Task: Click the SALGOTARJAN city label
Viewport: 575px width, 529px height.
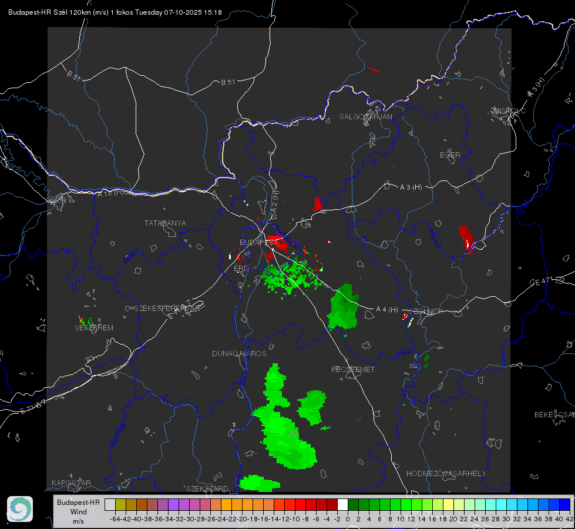Action: (x=365, y=117)
